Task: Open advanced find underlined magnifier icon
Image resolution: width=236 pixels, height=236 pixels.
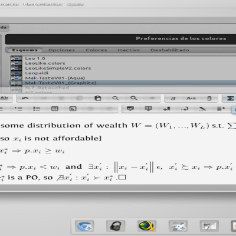Action: click(134, 98)
